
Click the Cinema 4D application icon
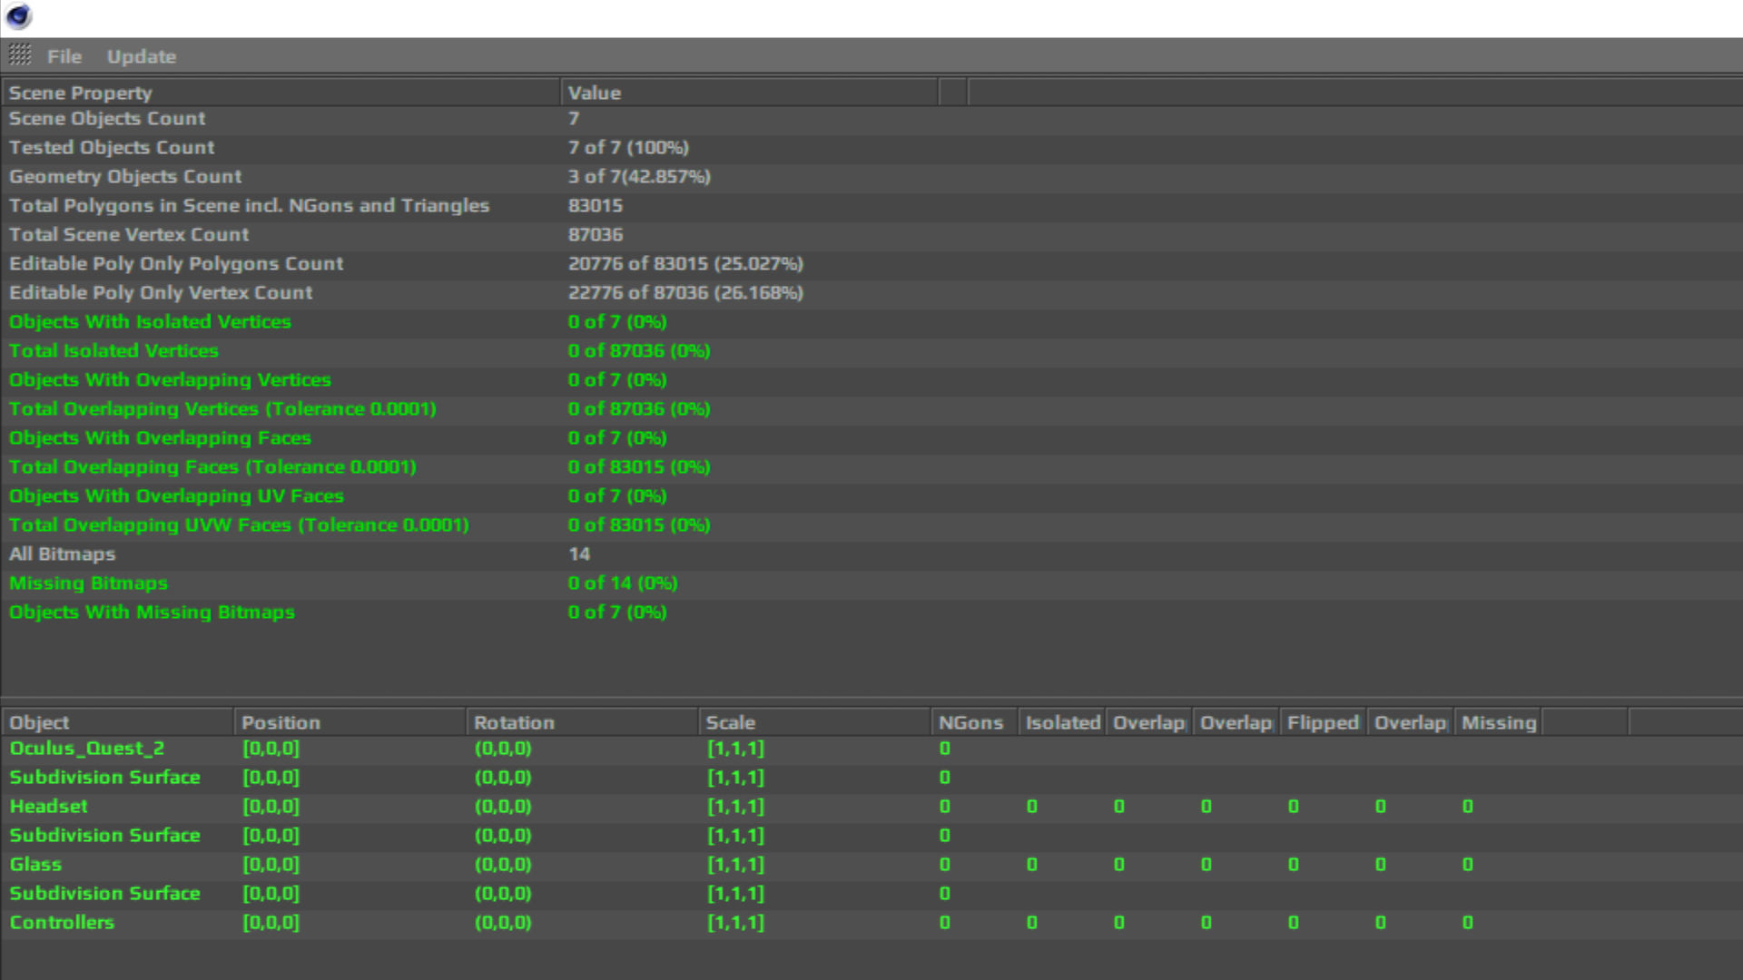(x=18, y=16)
